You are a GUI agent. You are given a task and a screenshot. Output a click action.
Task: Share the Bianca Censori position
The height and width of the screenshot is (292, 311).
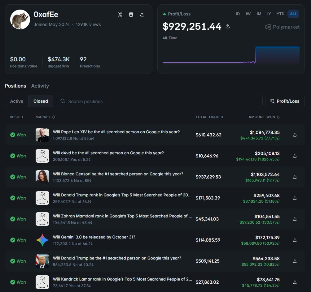[295, 177]
